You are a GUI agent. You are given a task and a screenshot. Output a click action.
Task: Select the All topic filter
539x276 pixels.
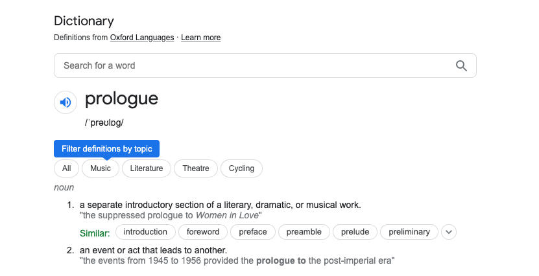66,168
